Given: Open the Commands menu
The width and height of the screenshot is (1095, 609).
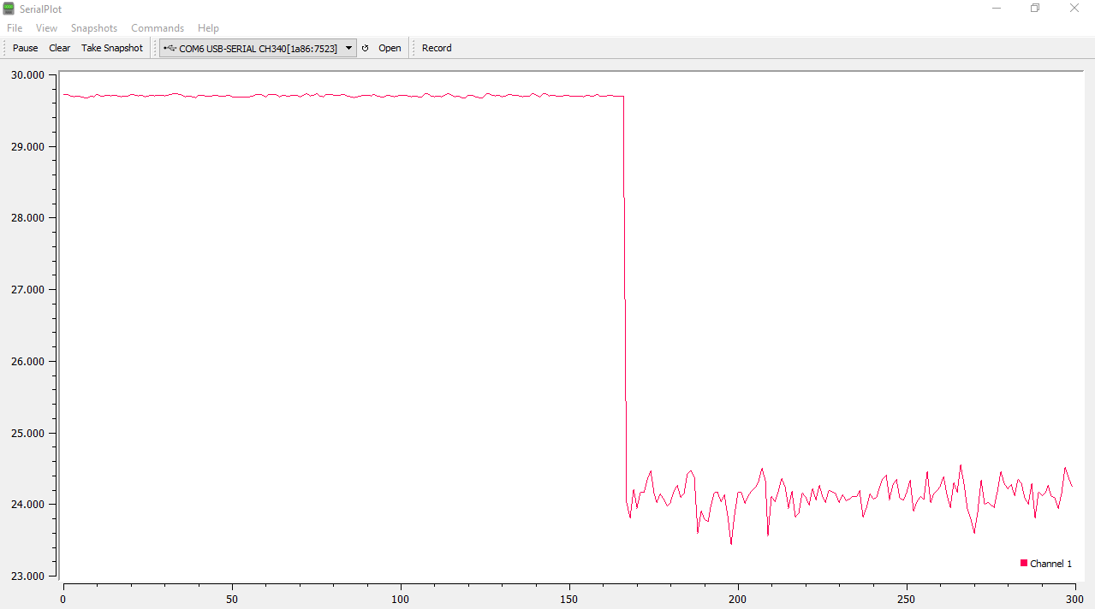Looking at the screenshot, I should coord(158,28).
